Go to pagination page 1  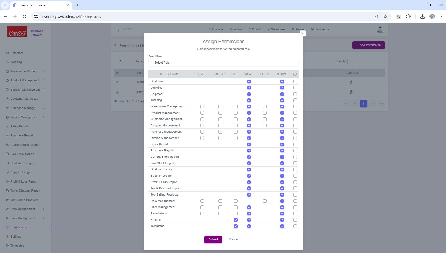(363, 104)
